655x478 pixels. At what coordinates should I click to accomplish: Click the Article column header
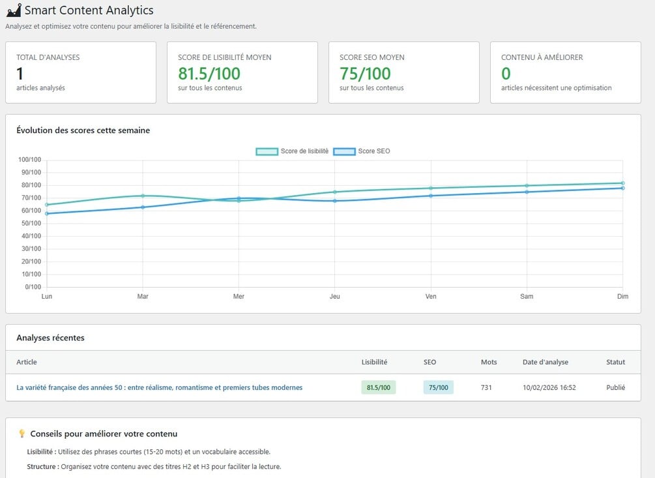pyautogui.click(x=27, y=362)
